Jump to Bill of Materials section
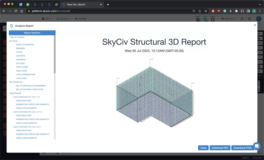This screenshot has height=160, width=264. (16, 82)
